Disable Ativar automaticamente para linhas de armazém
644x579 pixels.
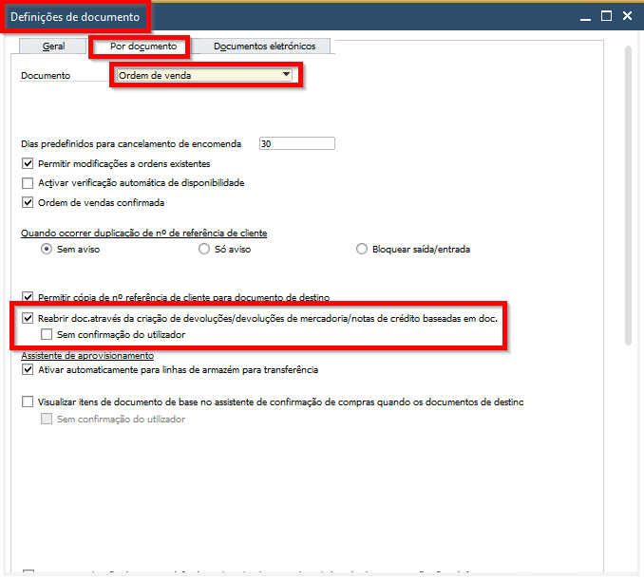[28, 370]
